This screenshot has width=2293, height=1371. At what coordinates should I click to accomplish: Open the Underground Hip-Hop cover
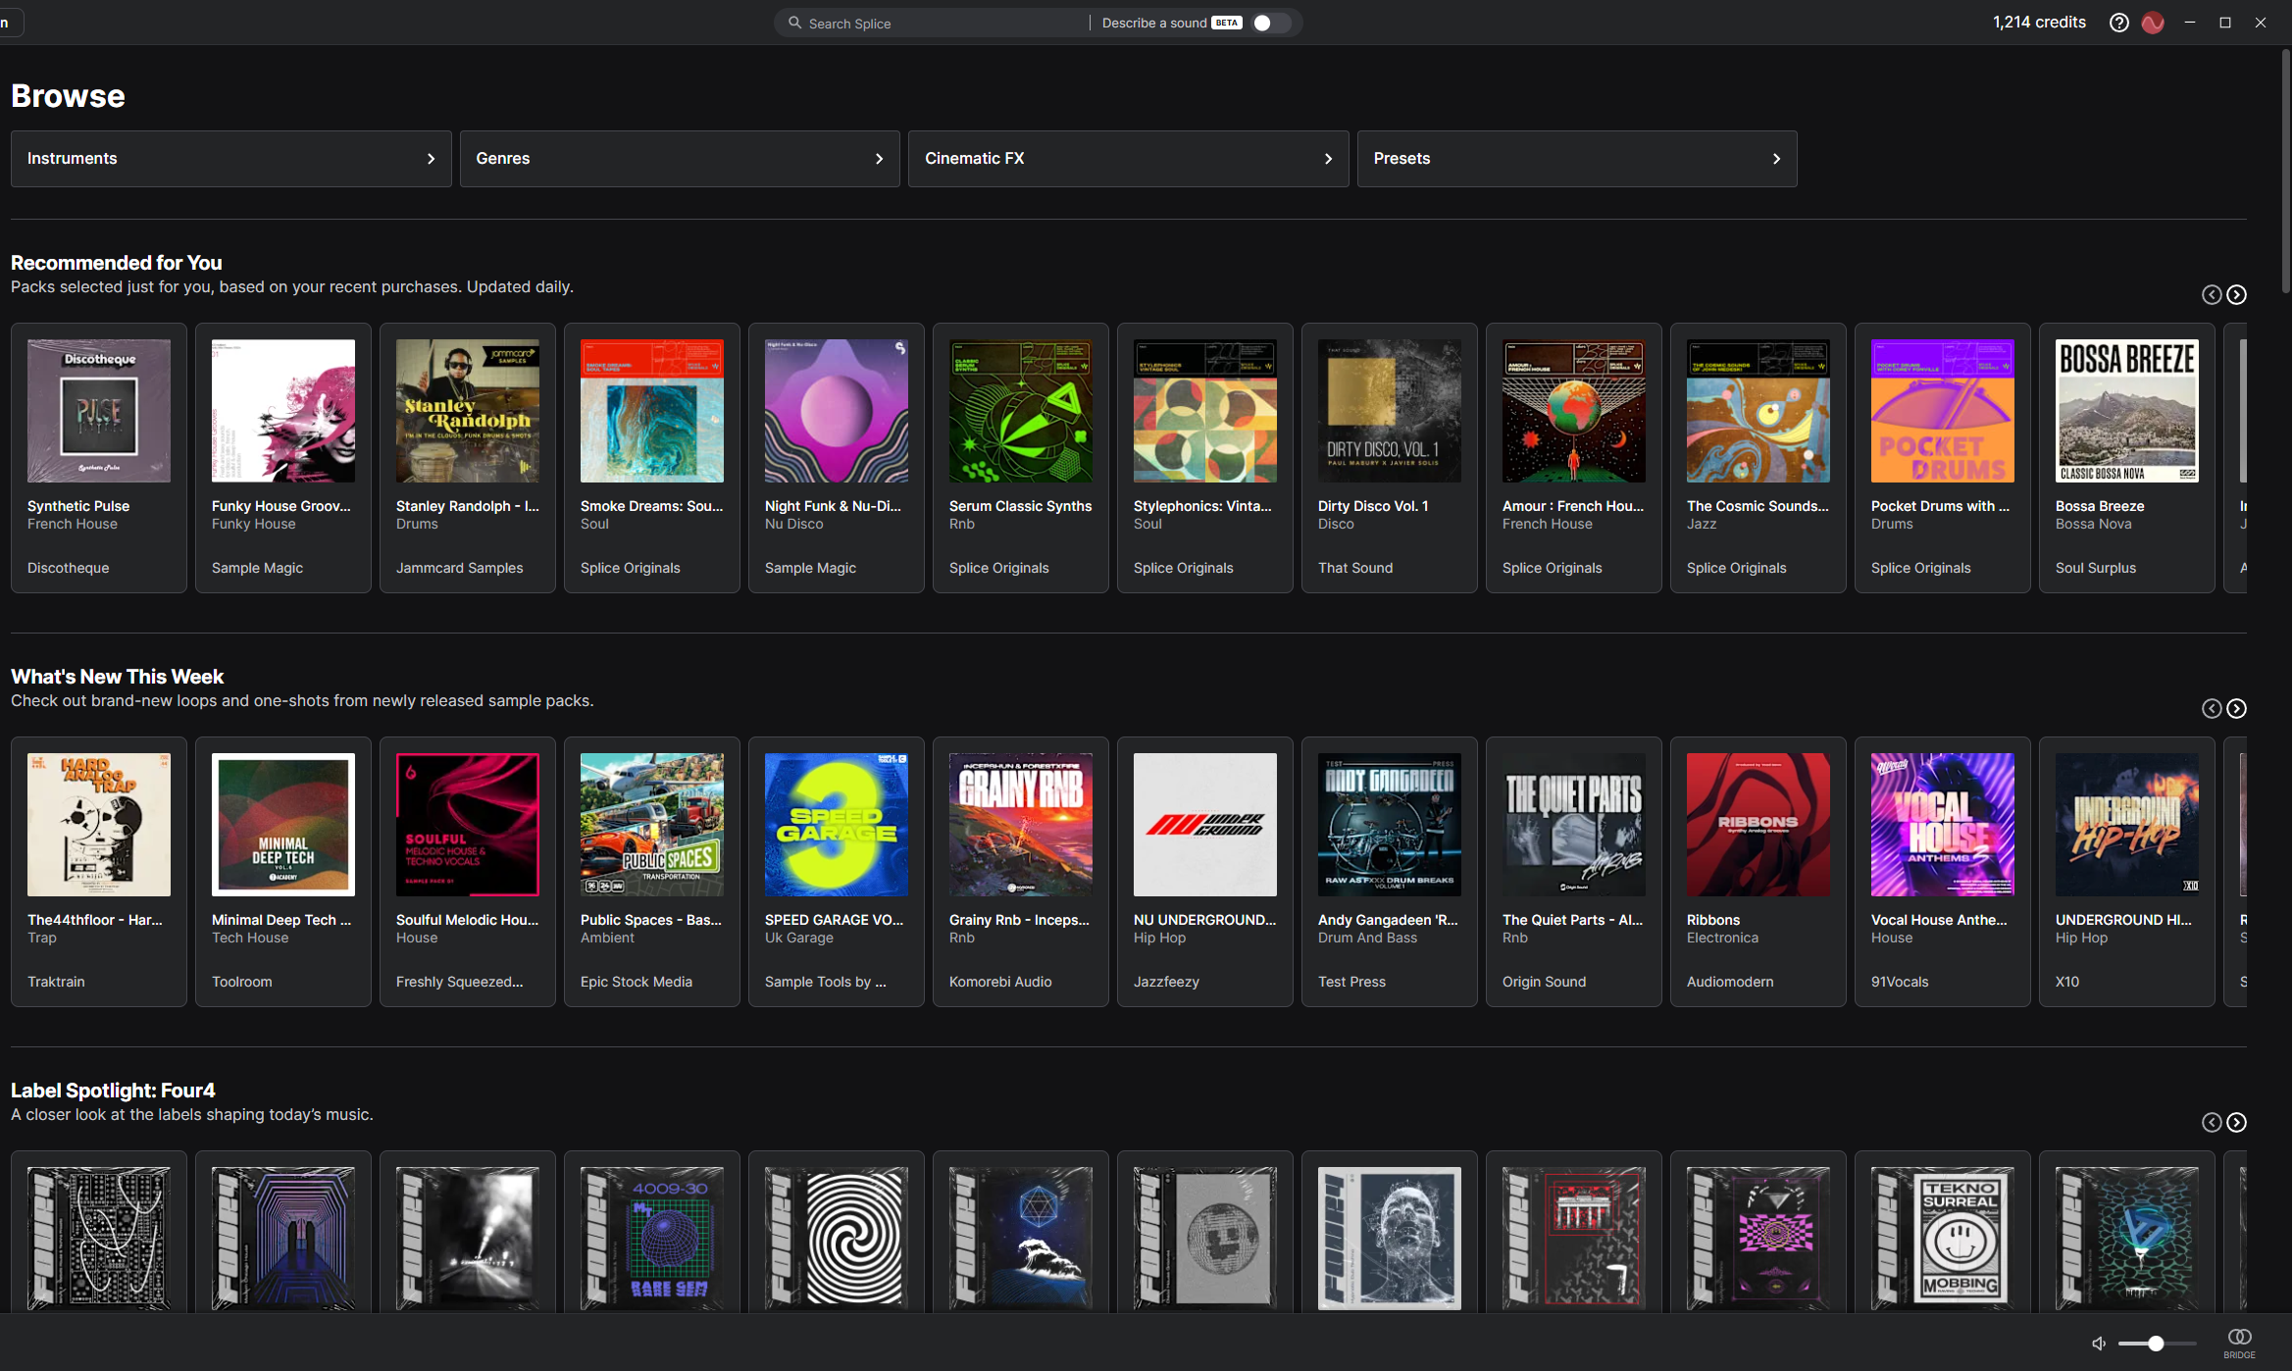[2127, 825]
